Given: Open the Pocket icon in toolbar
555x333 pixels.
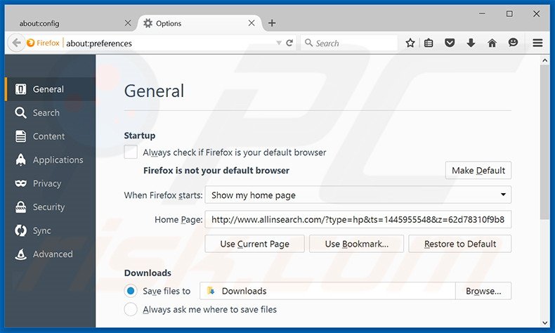Looking at the screenshot, I should [450, 43].
